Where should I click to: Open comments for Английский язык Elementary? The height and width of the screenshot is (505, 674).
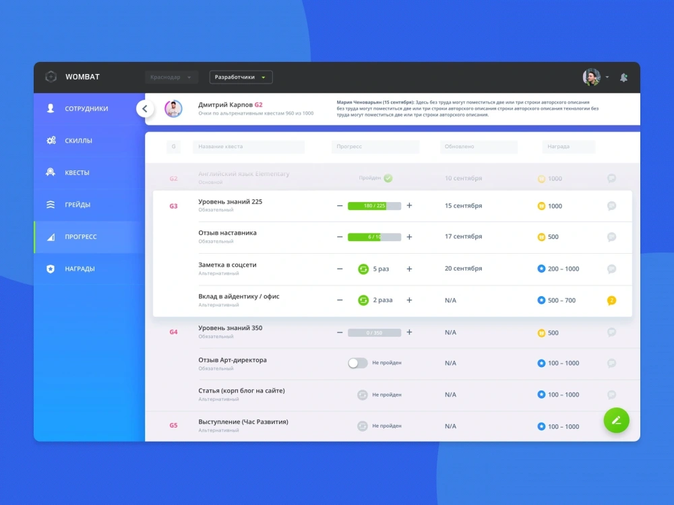click(611, 178)
